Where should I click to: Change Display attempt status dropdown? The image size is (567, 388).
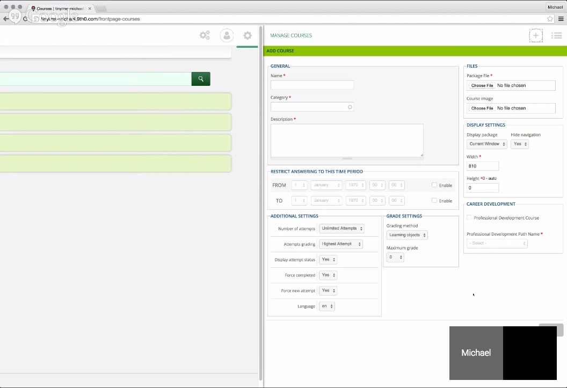pos(328,259)
